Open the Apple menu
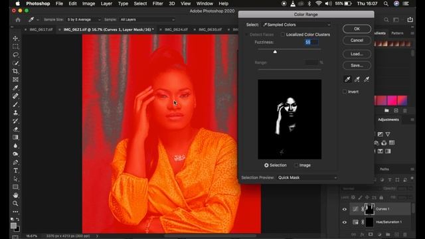Viewport: 425px width, 239px height. tap(18, 3)
